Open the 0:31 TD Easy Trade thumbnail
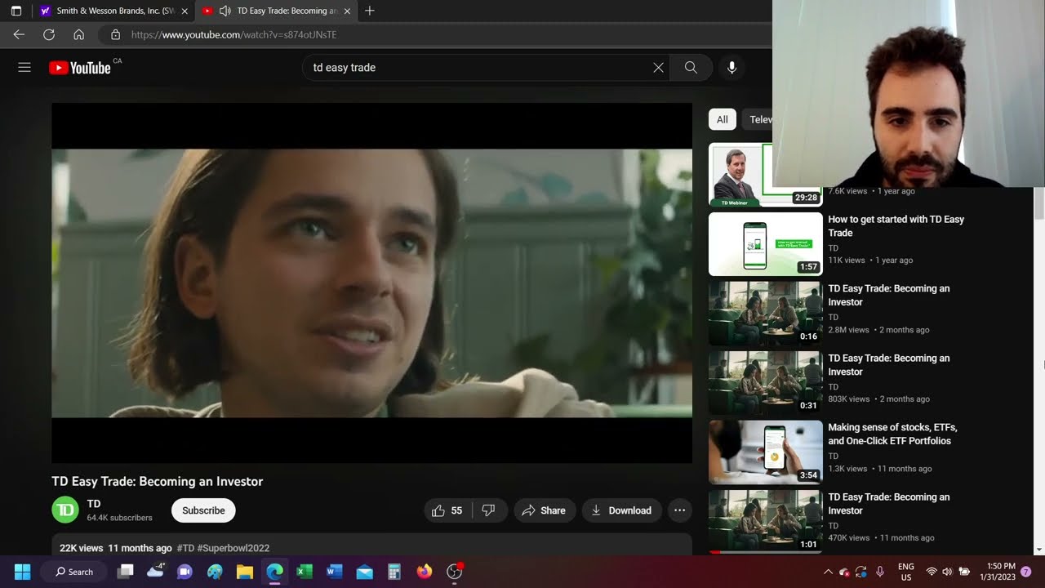1045x588 pixels. (x=766, y=383)
